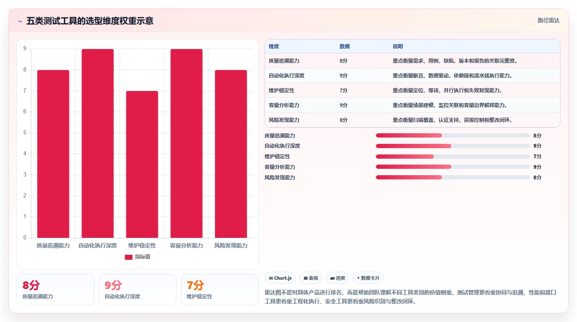Click the lightning icon beside the page title
This screenshot has width=577, height=322.
point(20,21)
